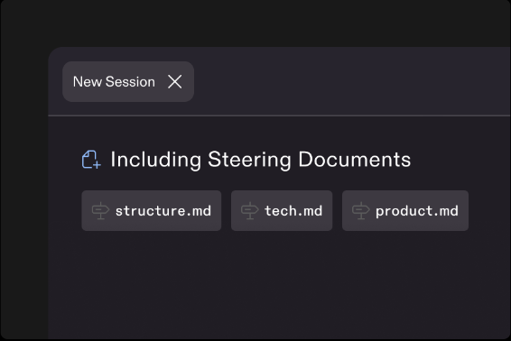Open the structure.md steering document chip
The image size is (511, 341).
click(x=151, y=211)
